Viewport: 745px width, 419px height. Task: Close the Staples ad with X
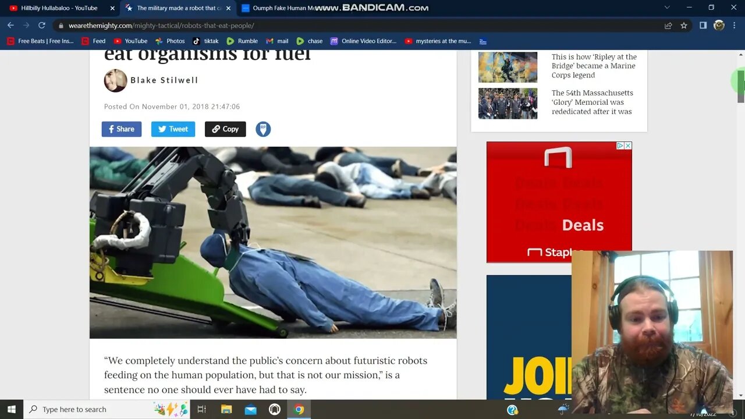coord(628,145)
